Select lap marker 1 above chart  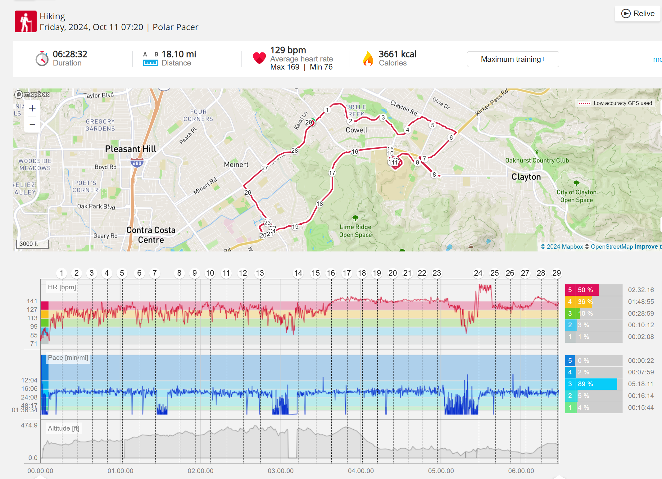[61, 273]
